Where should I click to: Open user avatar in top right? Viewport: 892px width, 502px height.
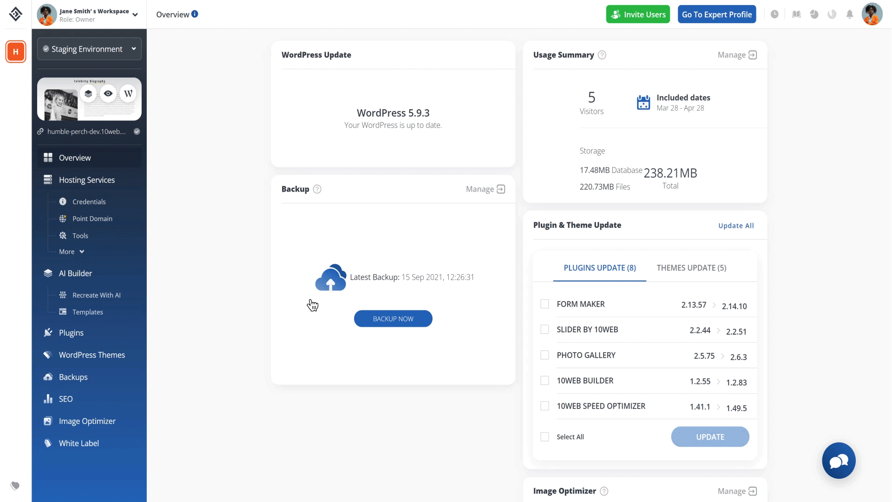pyautogui.click(x=872, y=14)
